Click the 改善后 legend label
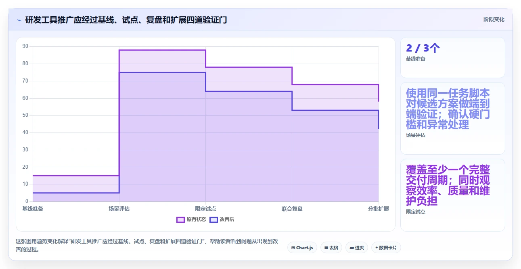521x269 pixels. [x=227, y=219]
